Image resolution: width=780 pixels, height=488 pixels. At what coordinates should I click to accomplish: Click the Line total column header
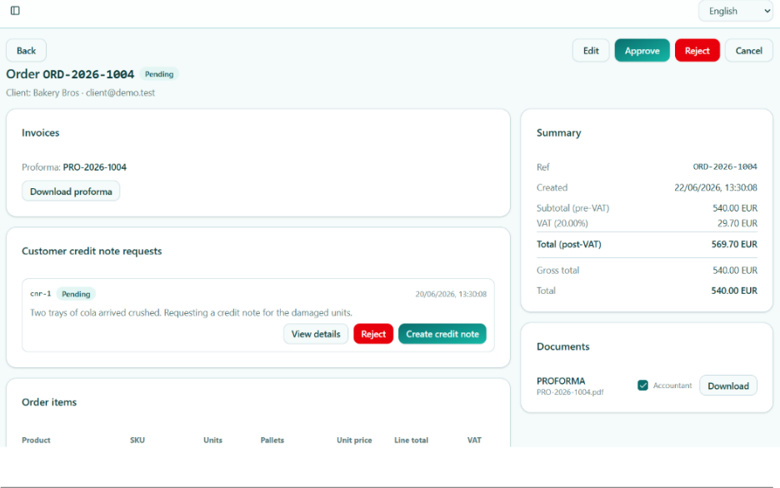click(x=411, y=440)
